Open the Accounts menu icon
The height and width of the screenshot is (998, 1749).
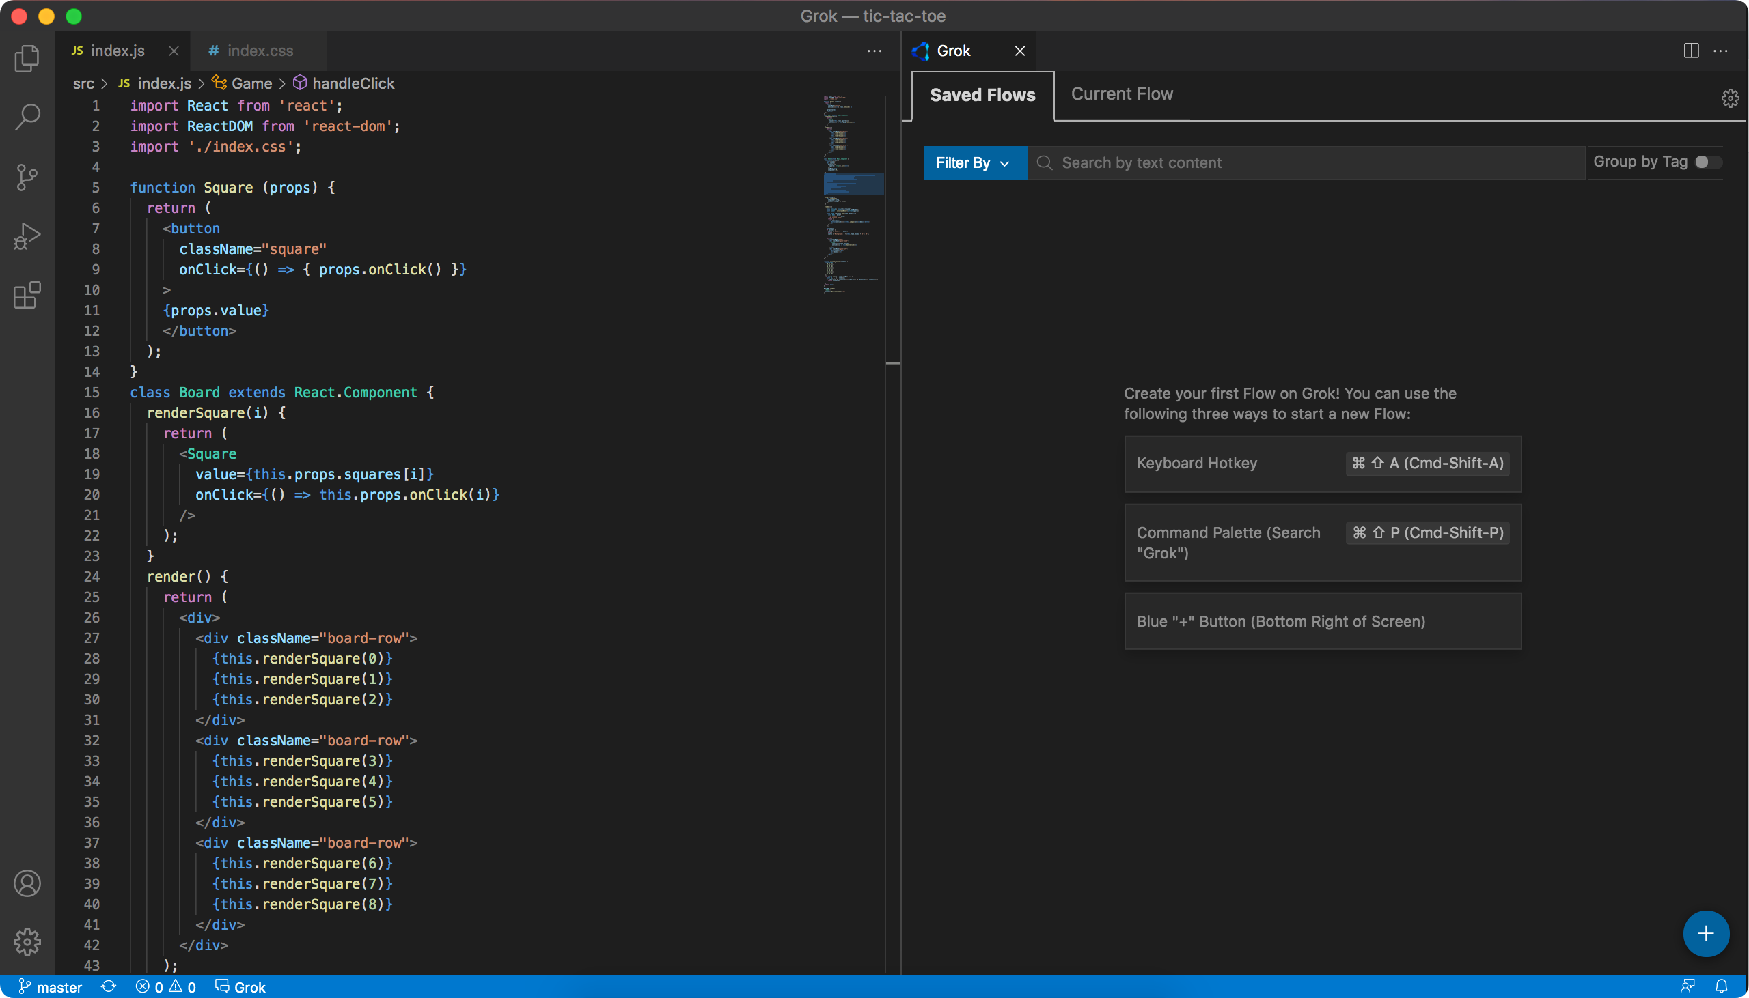(27, 883)
